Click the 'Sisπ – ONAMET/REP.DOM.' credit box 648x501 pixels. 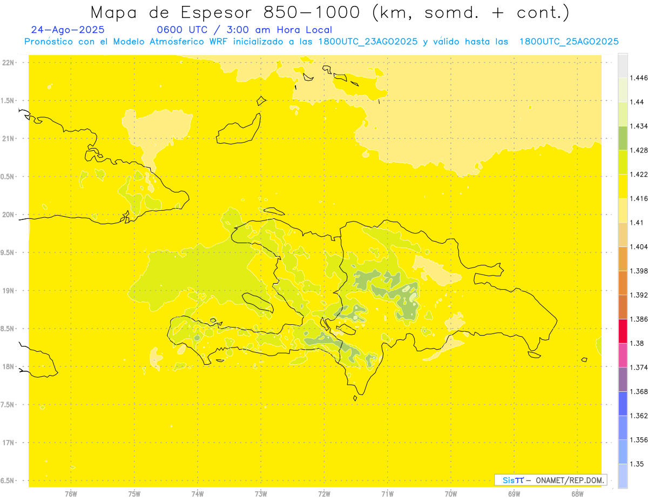click(551, 480)
